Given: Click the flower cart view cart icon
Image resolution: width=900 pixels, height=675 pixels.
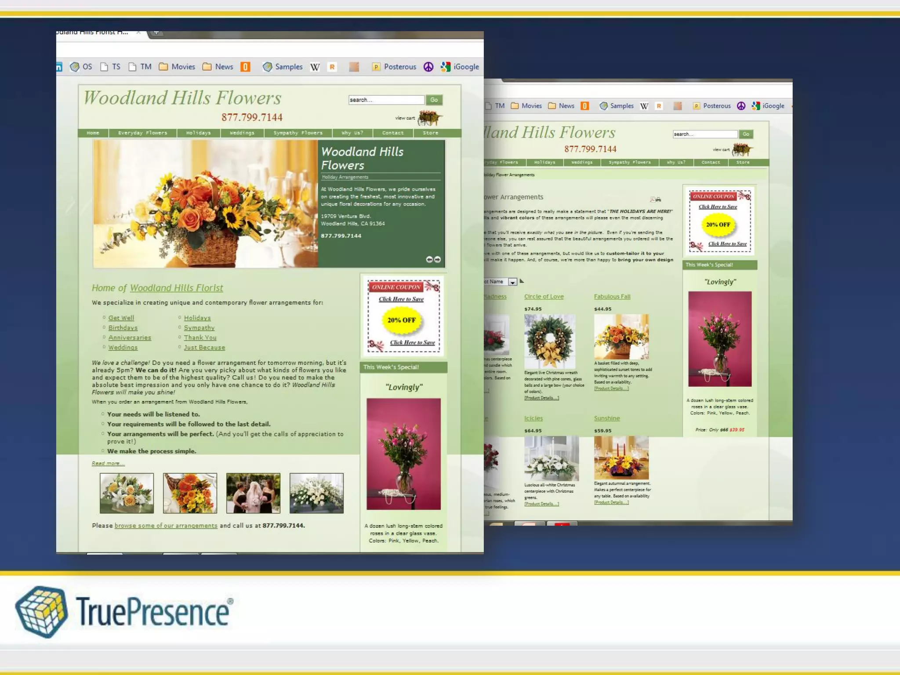Looking at the screenshot, I should tap(429, 117).
